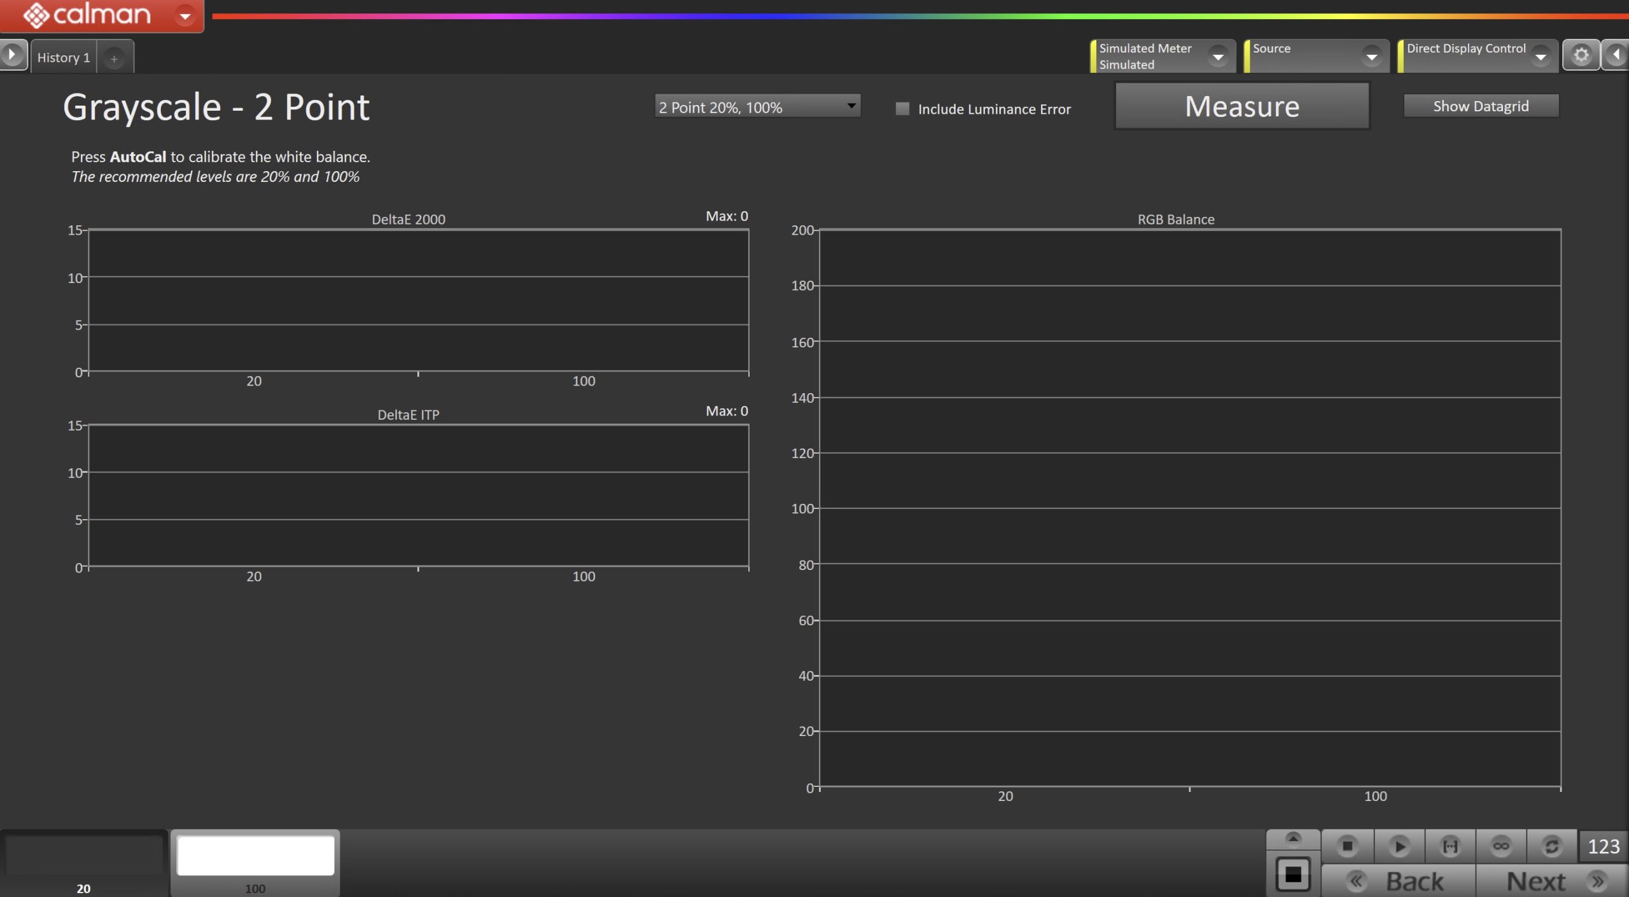The image size is (1629, 897).
Task: Click the refresh/AutoCal arrows icon
Action: (x=1551, y=846)
